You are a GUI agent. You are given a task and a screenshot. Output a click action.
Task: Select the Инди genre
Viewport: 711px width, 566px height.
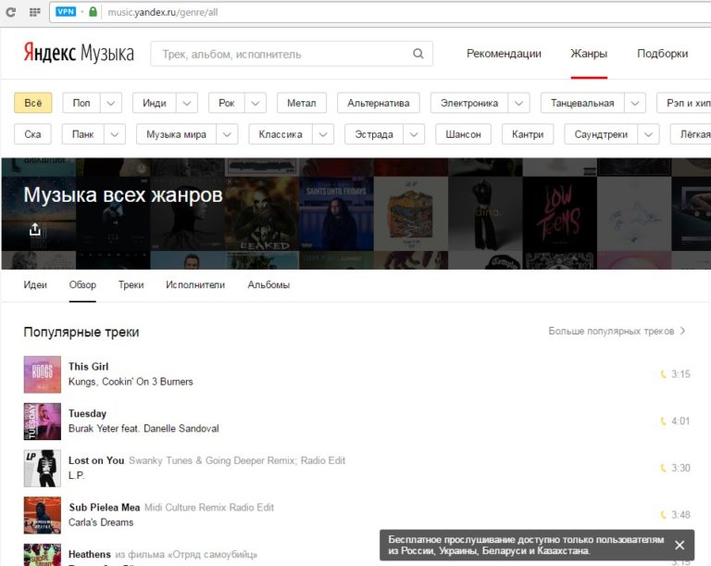[x=155, y=103]
